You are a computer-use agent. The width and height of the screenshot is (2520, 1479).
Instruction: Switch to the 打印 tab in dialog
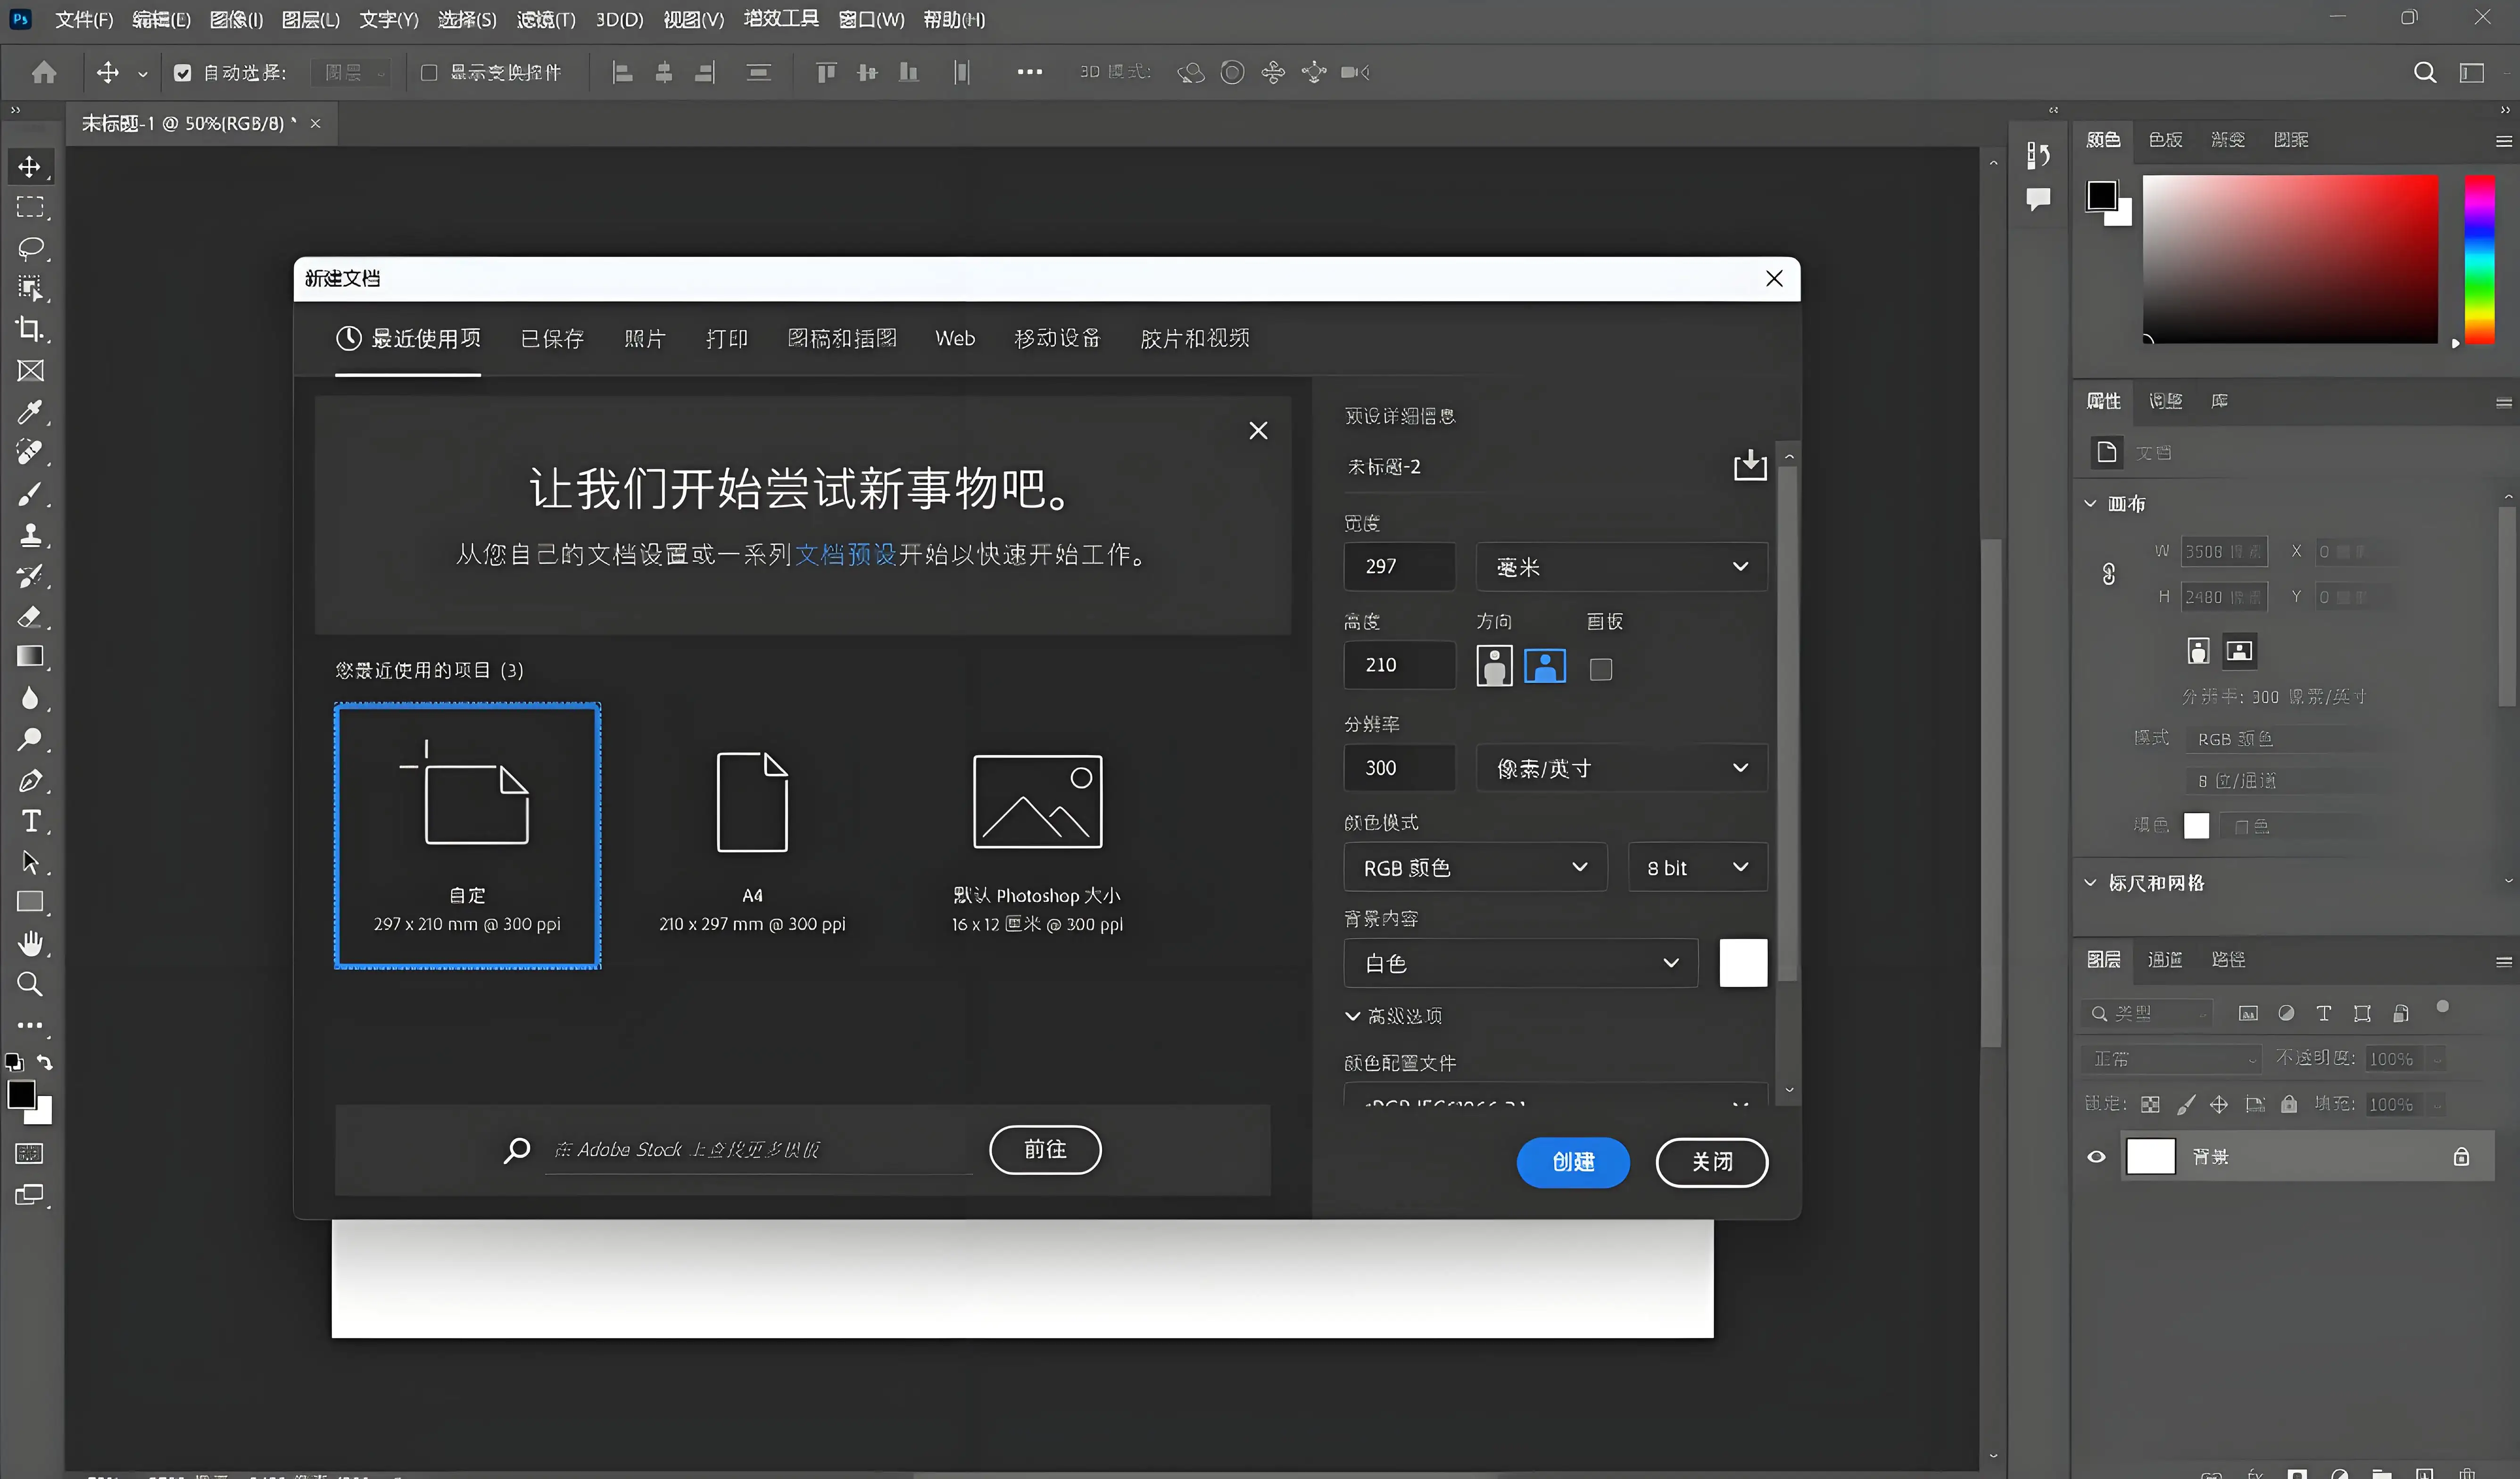727,338
